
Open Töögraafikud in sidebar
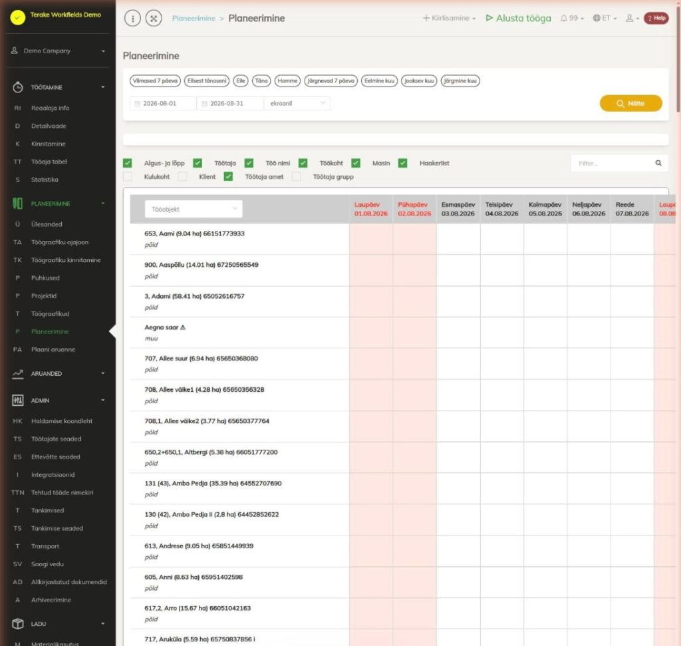coord(50,313)
